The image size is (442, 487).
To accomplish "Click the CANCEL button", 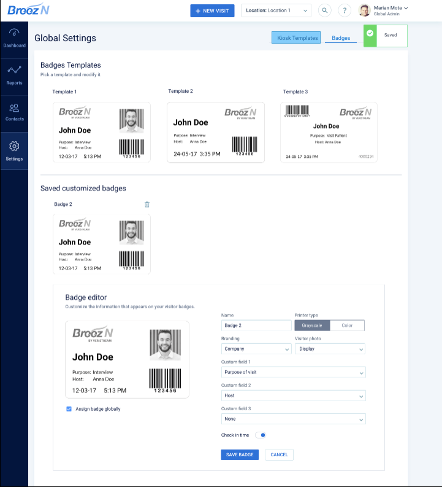I will pos(279,454).
